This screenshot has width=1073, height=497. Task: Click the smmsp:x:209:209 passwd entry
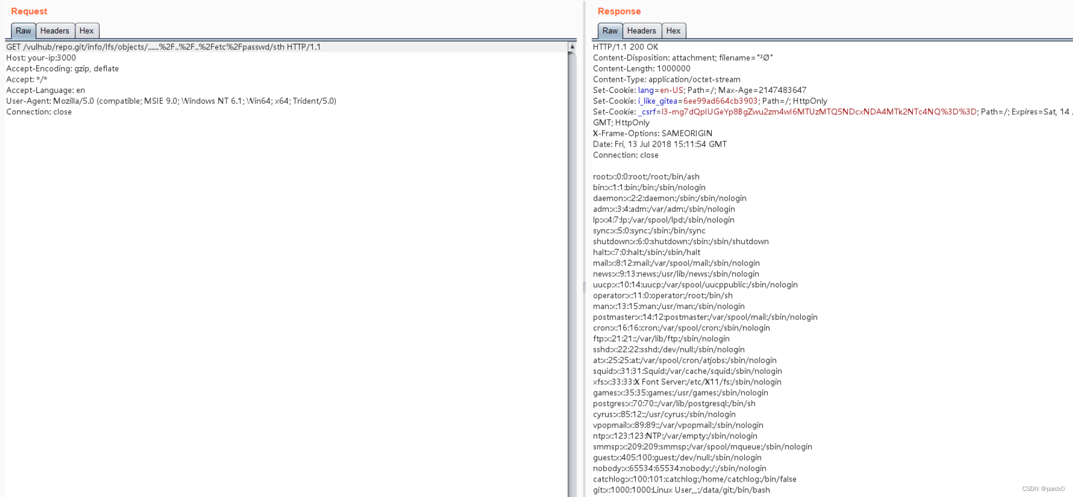tap(703, 447)
